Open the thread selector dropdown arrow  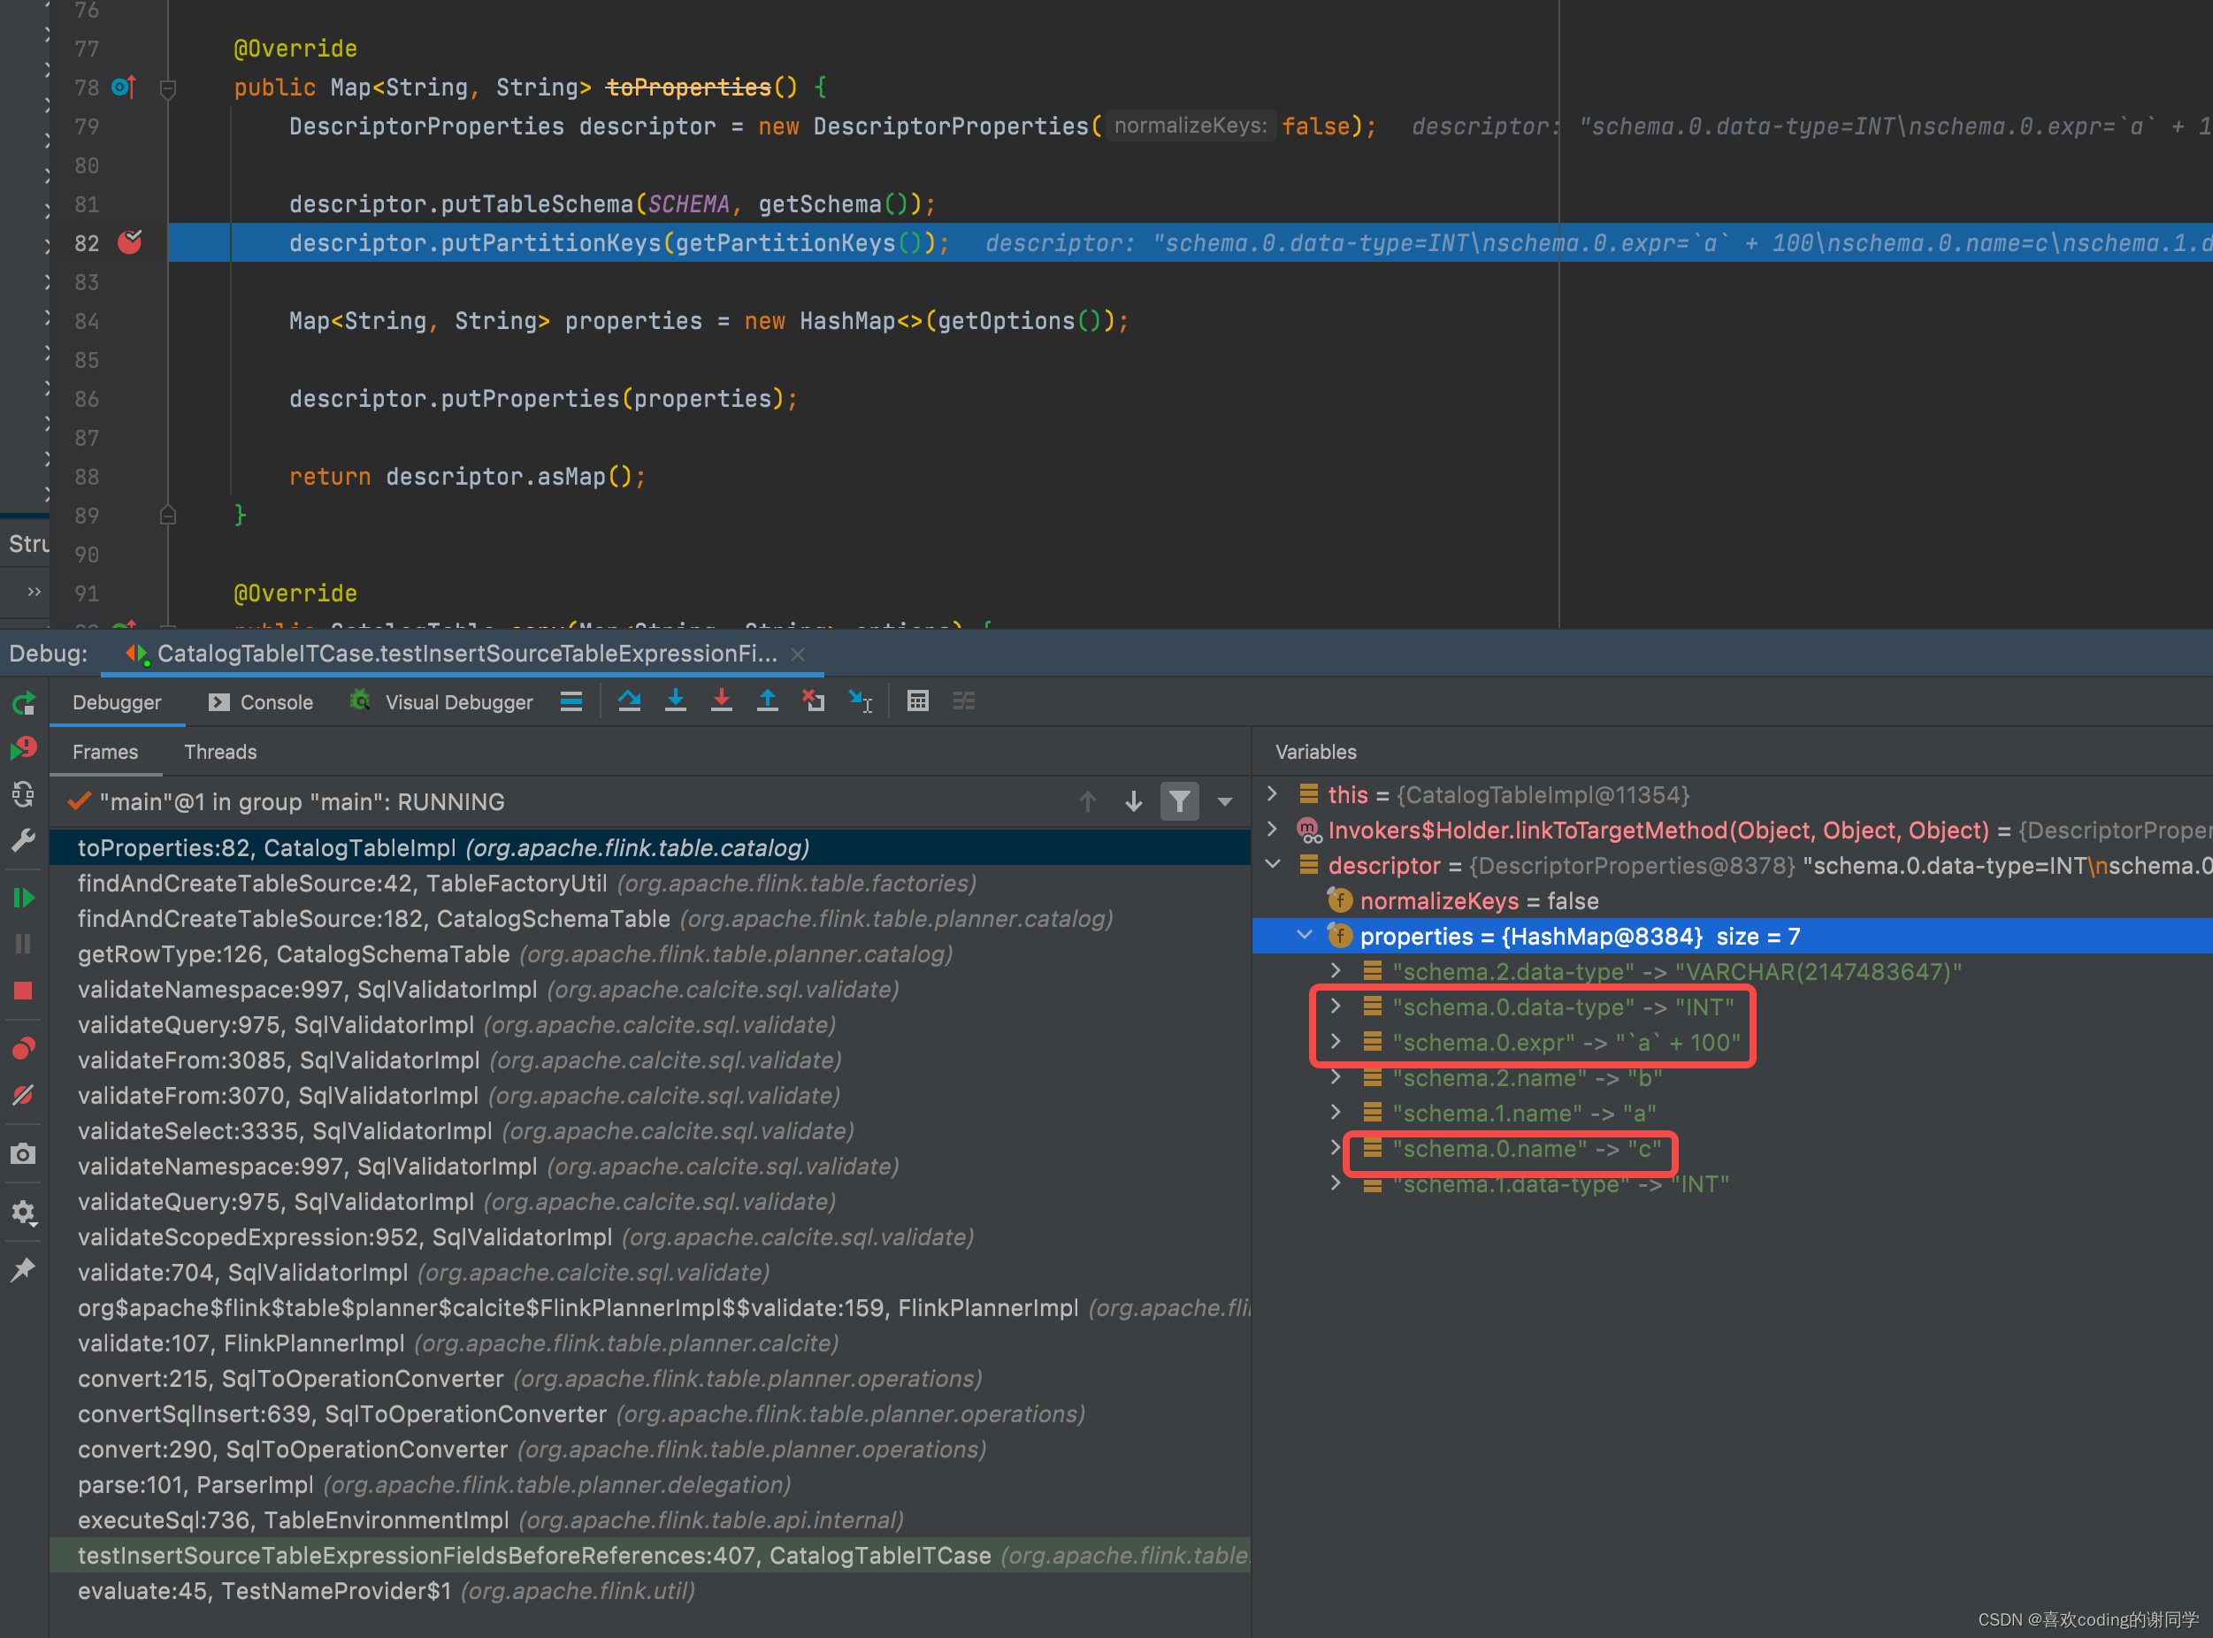[1226, 801]
